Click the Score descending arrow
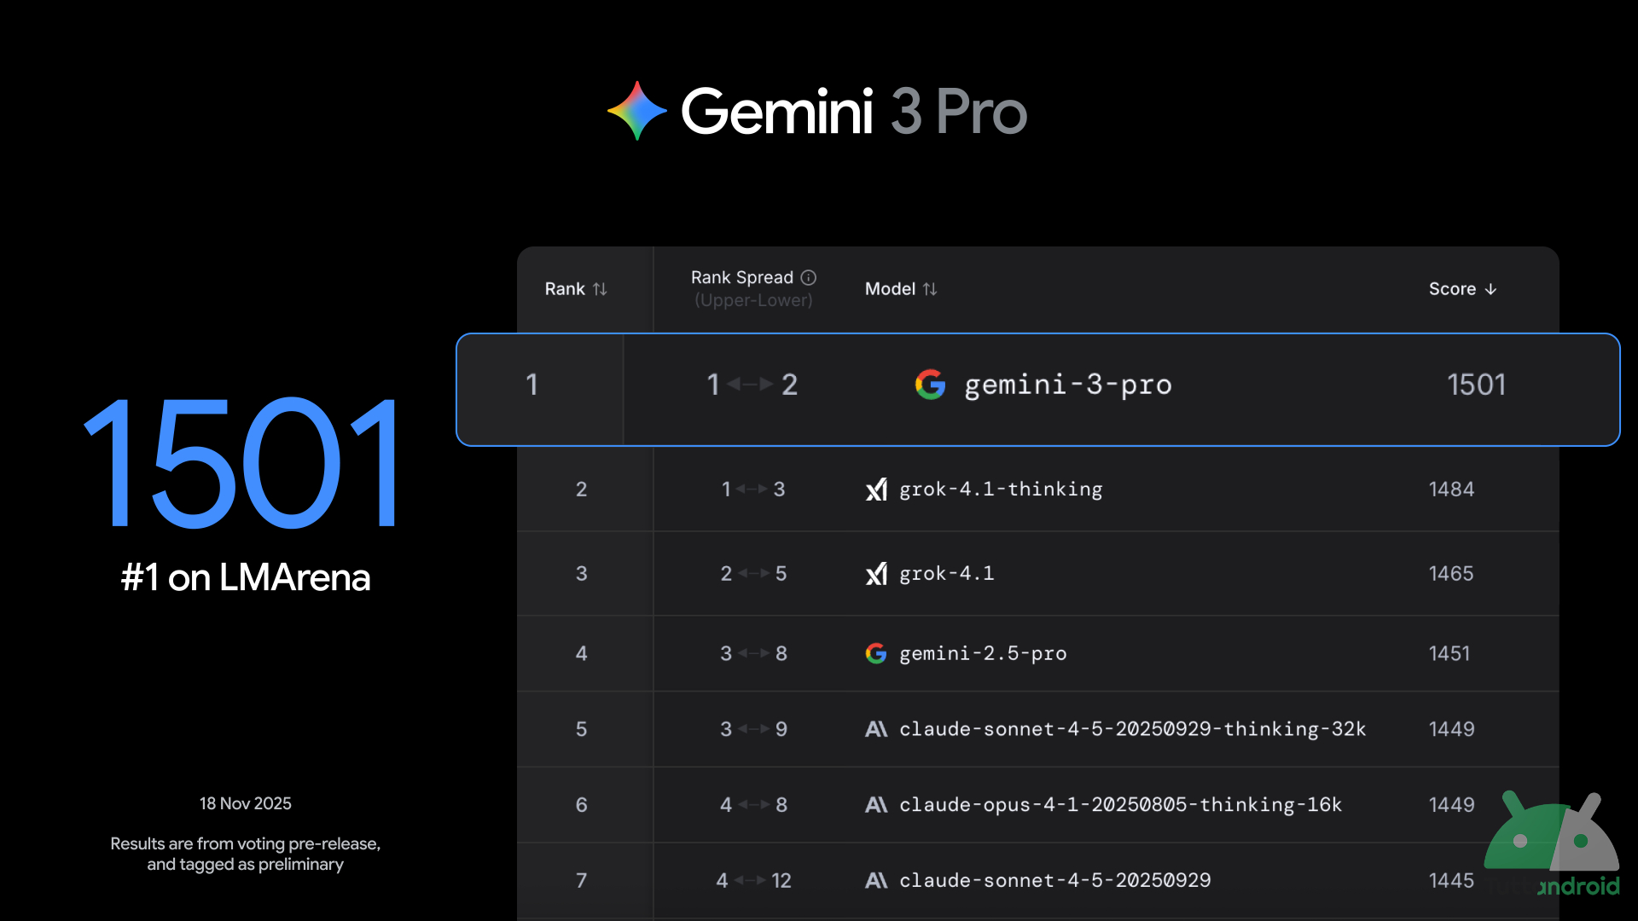 pyautogui.click(x=1490, y=289)
